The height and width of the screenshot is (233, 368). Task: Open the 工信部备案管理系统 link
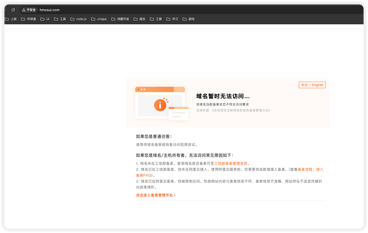pos(231,163)
